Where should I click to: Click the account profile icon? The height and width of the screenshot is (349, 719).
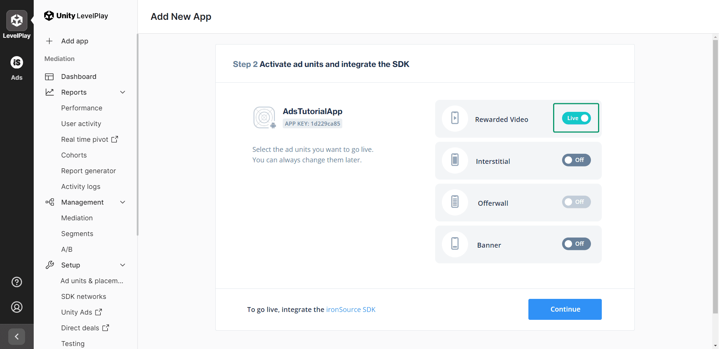(x=17, y=307)
